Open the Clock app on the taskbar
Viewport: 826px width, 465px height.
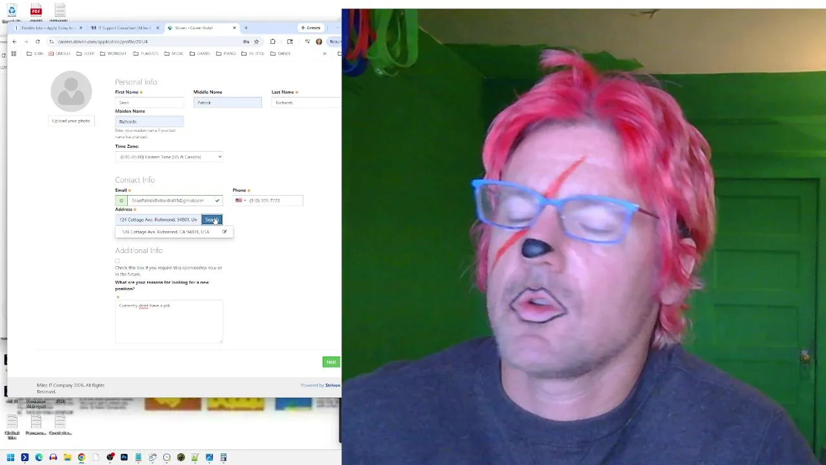[166, 457]
